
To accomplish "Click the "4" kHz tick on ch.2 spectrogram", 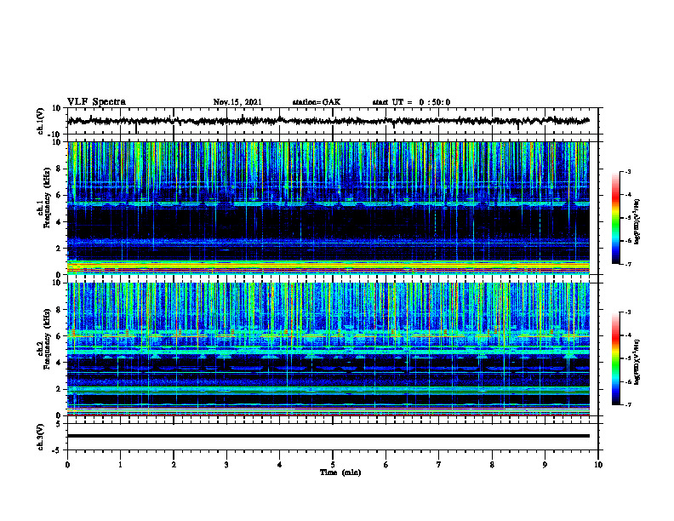I will pyautogui.click(x=60, y=363).
